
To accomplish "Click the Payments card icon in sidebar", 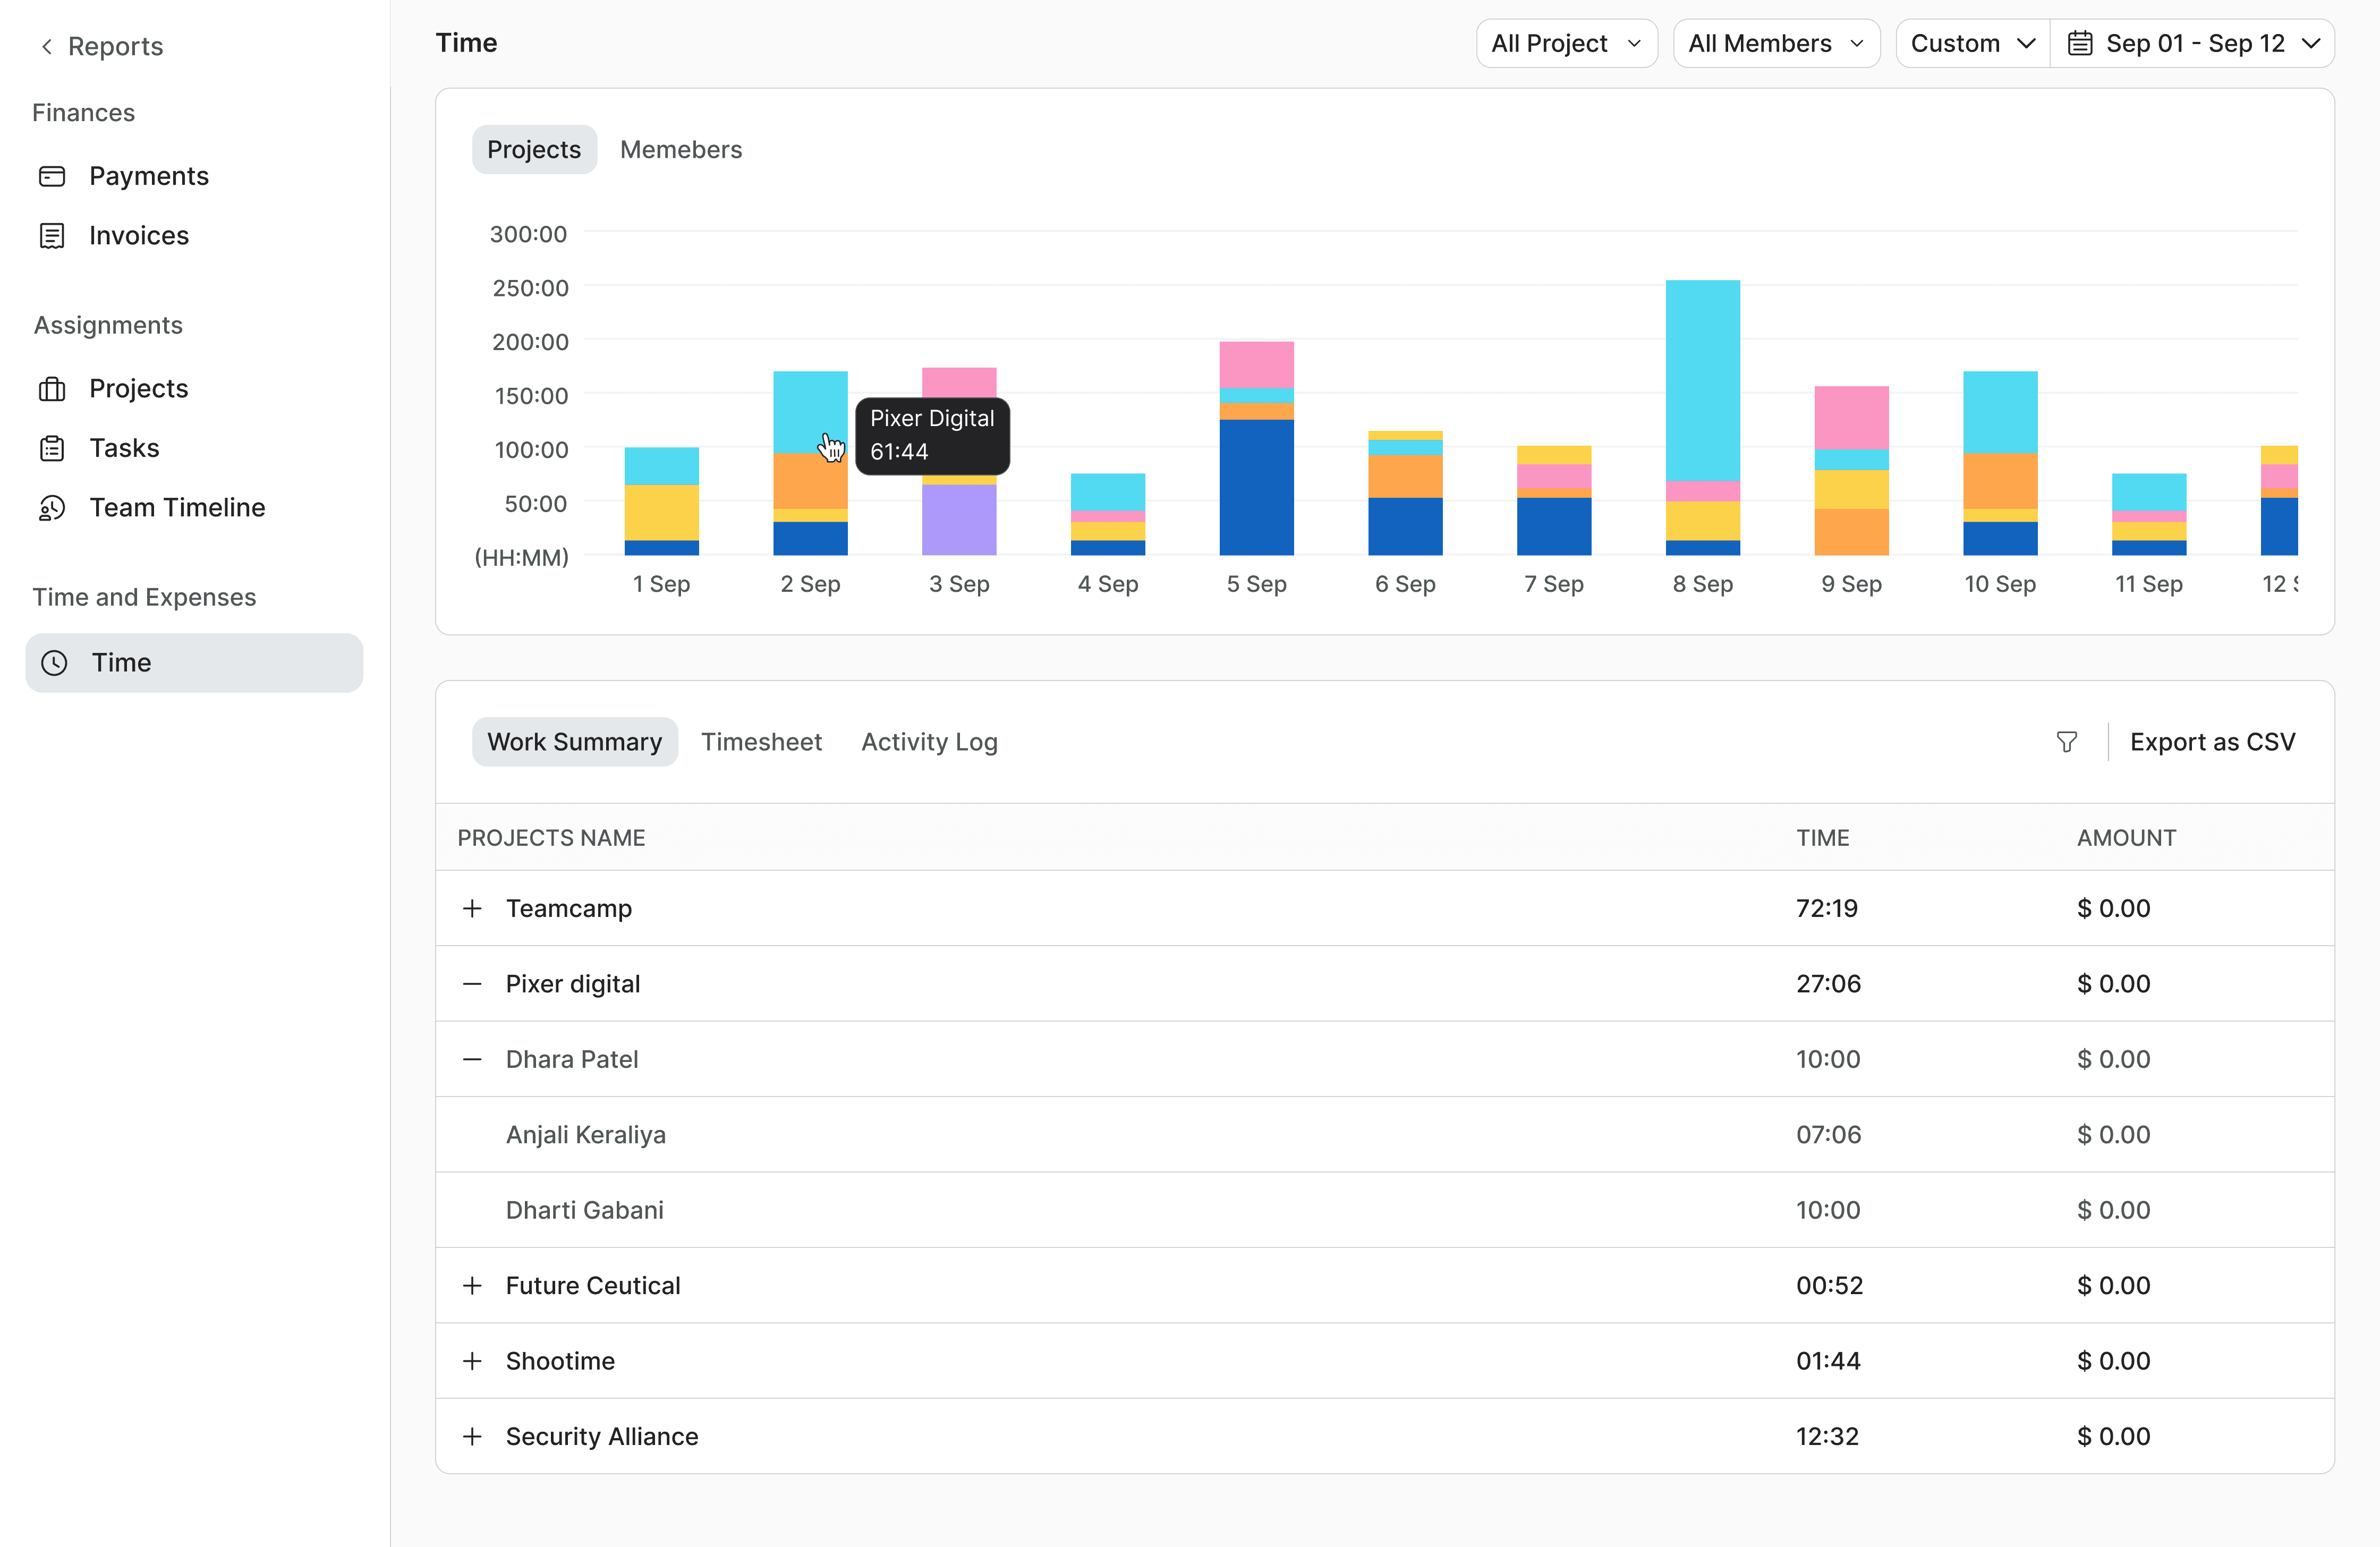I will pyautogui.click(x=52, y=177).
